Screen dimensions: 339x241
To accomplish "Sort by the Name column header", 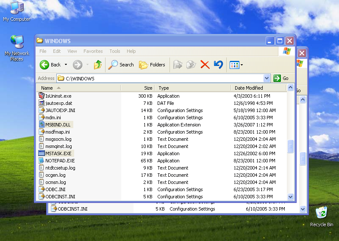I will (x=78, y=88).
